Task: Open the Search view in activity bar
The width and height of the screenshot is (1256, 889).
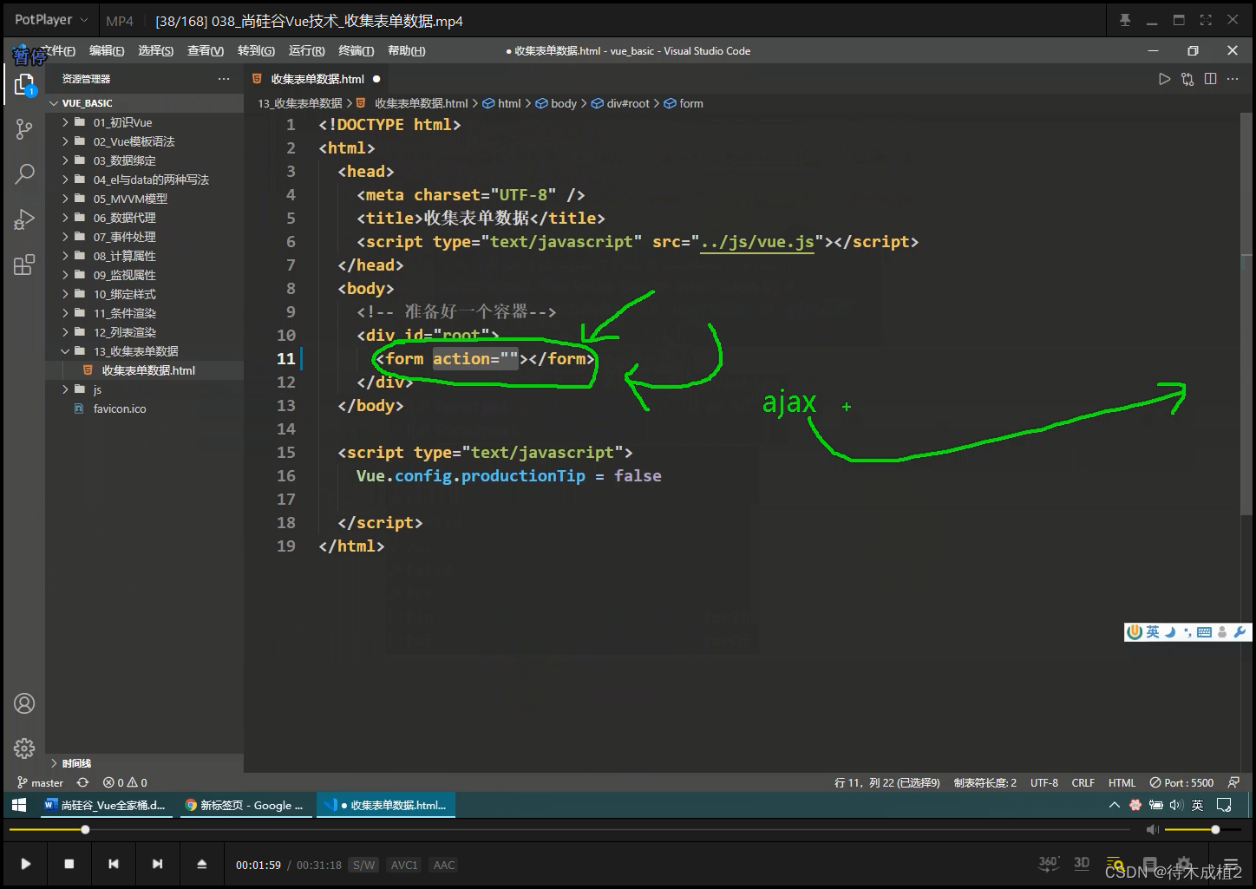Action: (x=24, y=173)
